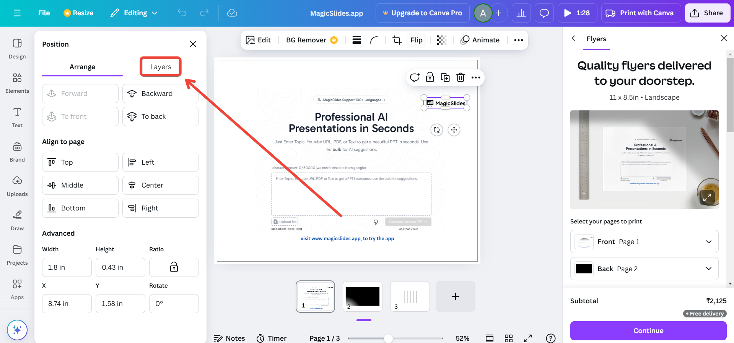Open analytics bar chart icon
This screenshot has width=734, height=343.
point(521,13)
